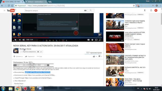
Task: Open player settings gear
Action: point(92,40)
